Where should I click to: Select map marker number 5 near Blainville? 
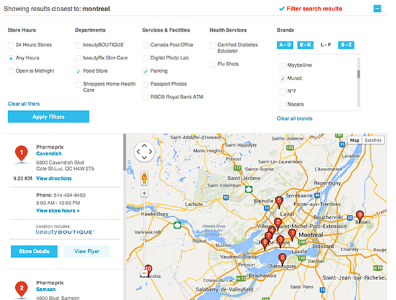[279, 202]
